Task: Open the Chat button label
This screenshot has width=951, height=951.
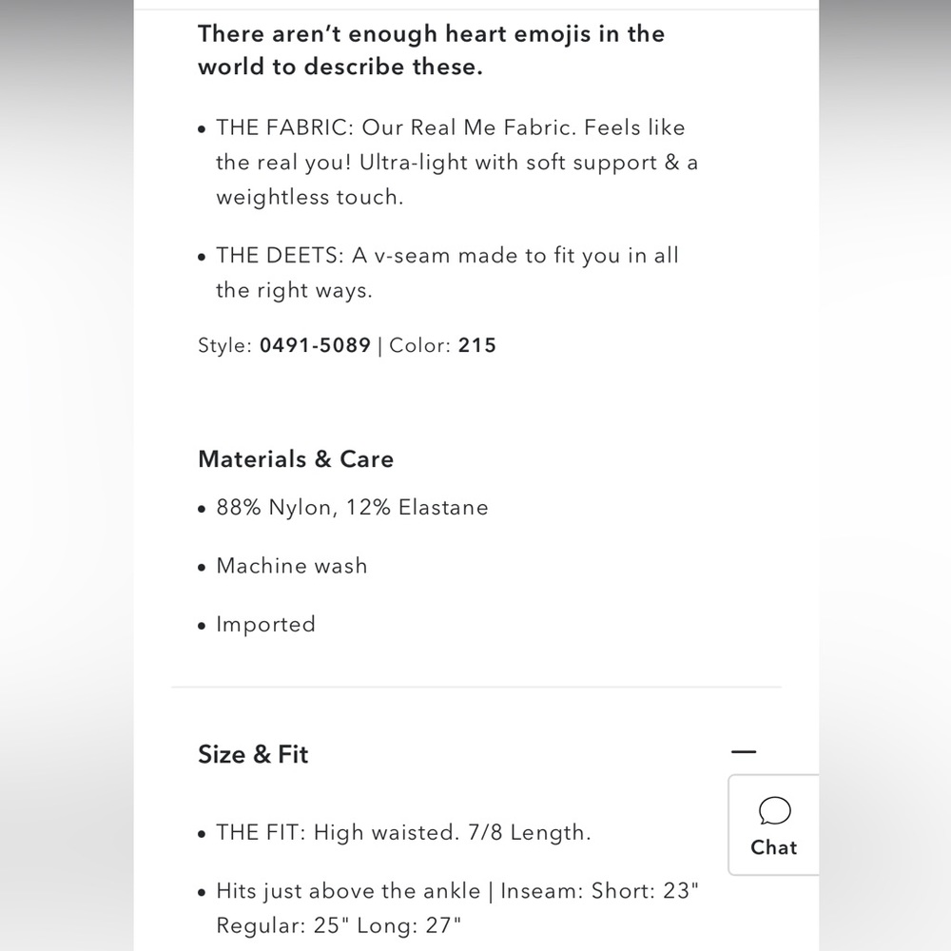Action: click(x=774, y=847)
